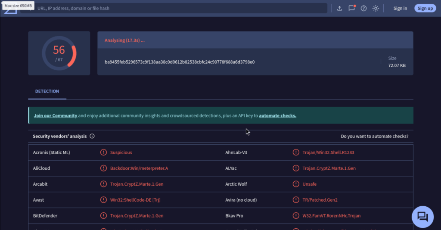
Task: Click warning icon beside Unsafe result
Action: [296, 184]
